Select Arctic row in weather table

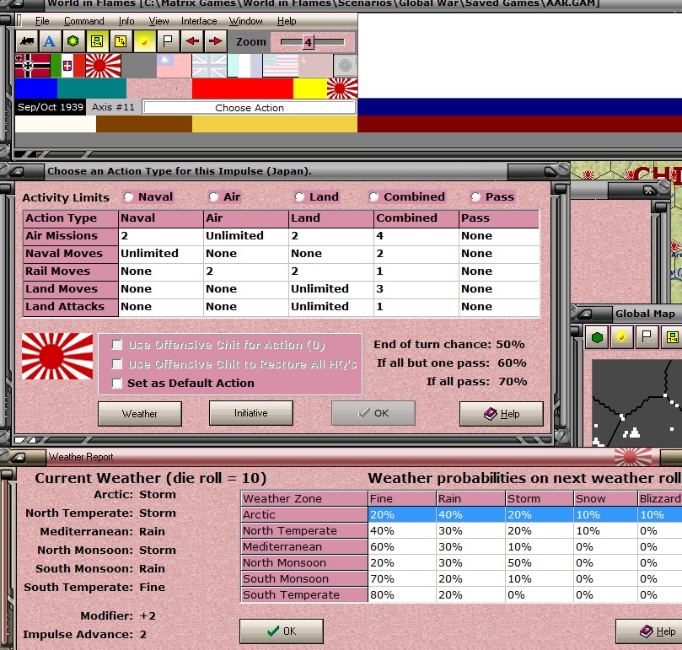(461, 515)
